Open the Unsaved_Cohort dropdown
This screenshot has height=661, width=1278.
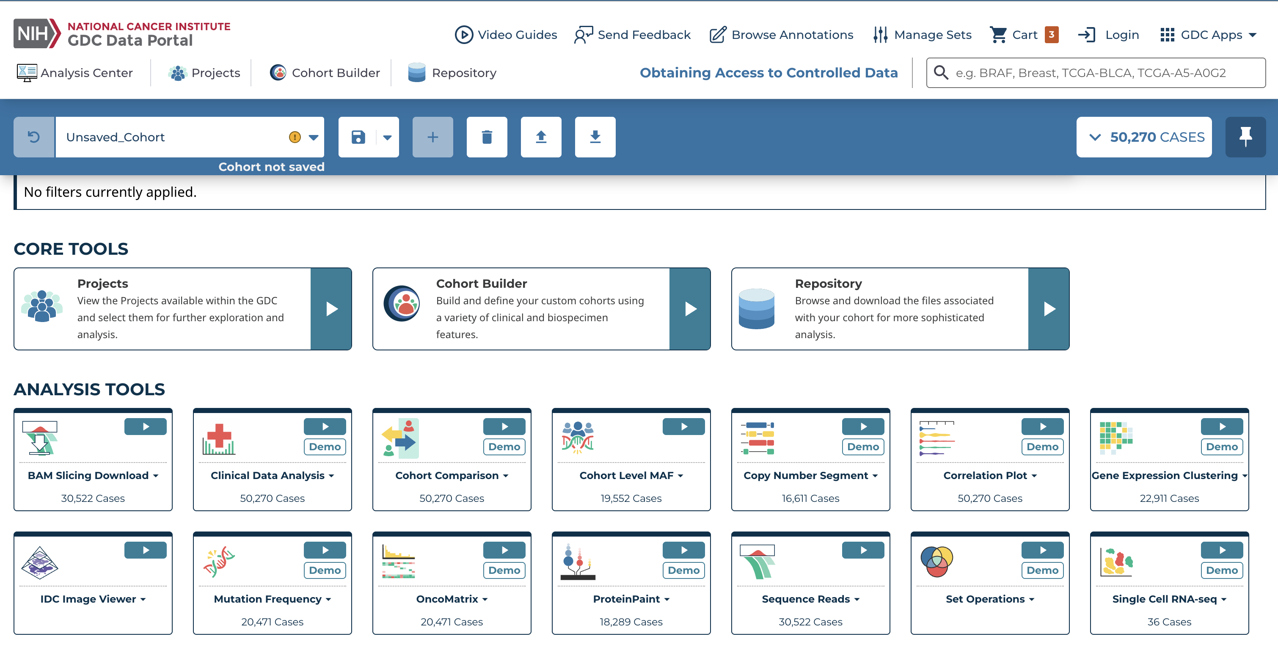314,138
